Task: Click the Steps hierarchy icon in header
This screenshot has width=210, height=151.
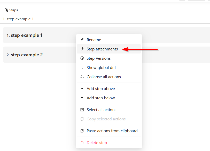Action: [6, 10]
